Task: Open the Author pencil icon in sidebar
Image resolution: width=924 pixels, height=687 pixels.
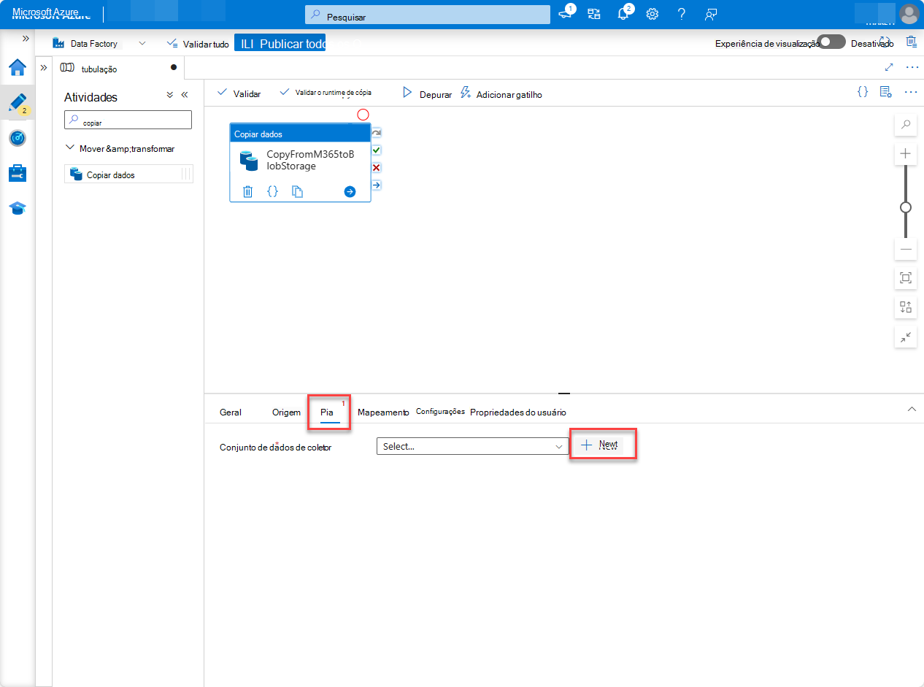Action: [x=16, y=102]
